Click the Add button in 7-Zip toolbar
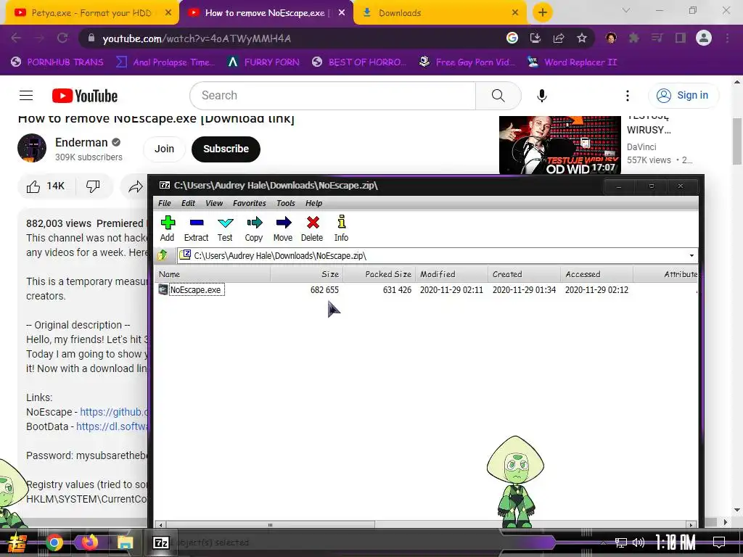The height and width of the screenshot is (557, 743). (168, 228)
